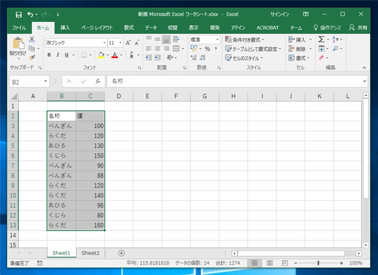Increase decimal places icon
Viewport: 378px width, 275px height.
coord(193,57)
